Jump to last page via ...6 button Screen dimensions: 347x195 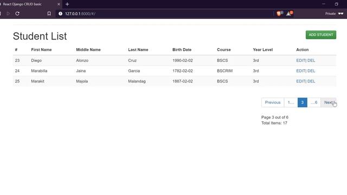314,102
